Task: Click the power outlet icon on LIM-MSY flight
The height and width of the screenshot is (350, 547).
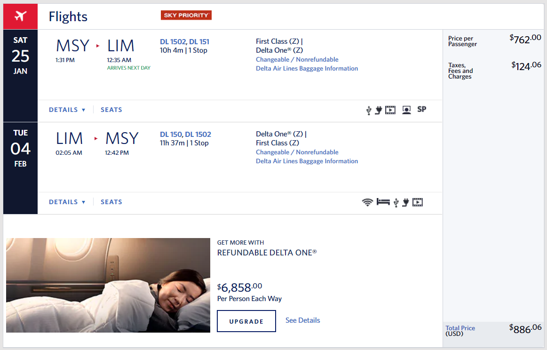Action: click(405, 202)
